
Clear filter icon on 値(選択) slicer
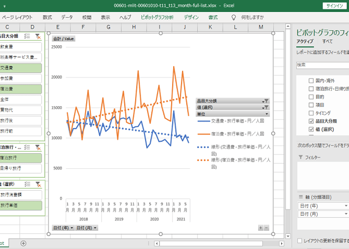point(38,184)
